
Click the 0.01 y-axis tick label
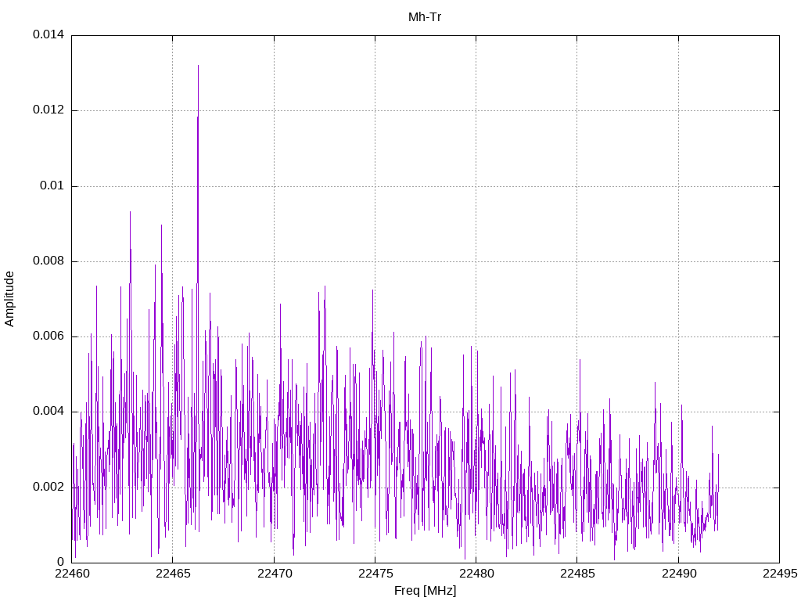pyautogui.click(x=51, y=186)
